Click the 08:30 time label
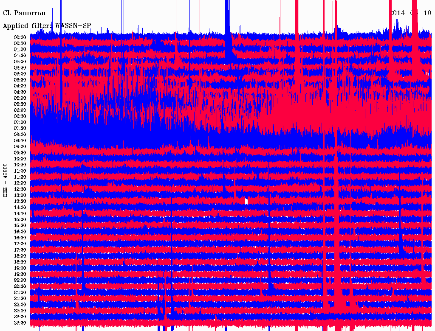435x331 pixels. [x=20, y=140]
